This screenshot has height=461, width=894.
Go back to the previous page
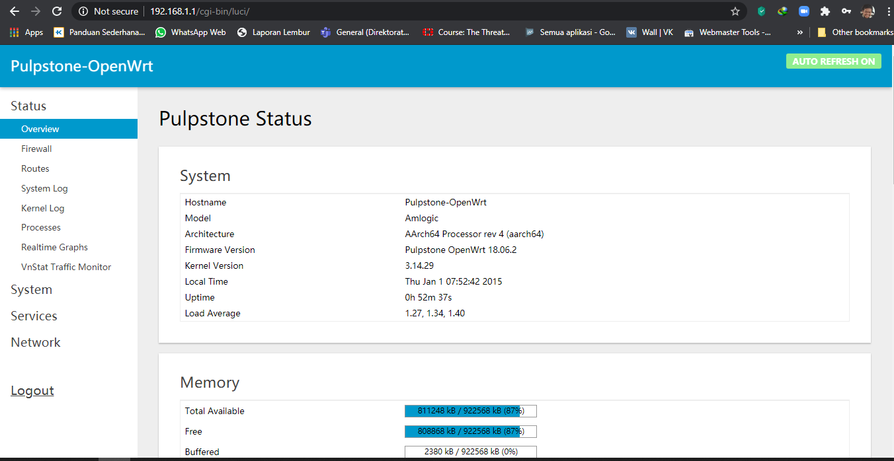pos(13,11)
